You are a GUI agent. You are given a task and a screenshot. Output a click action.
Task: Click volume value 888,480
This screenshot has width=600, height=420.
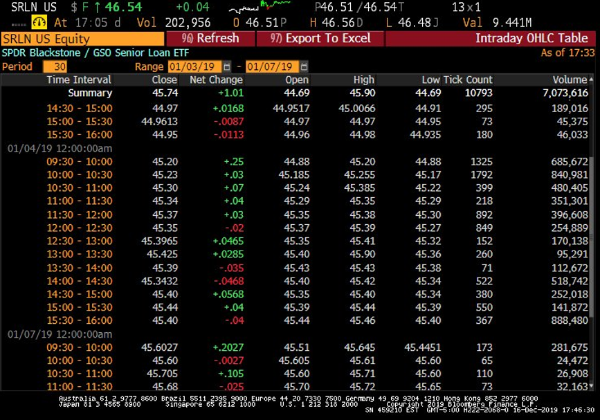(570, 320)
